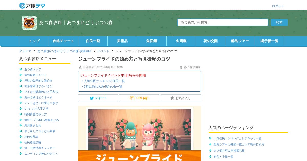Open テントはどこに張るべきか in sidebar
Viewport: 307px width, 161px height.
[41, 103]
